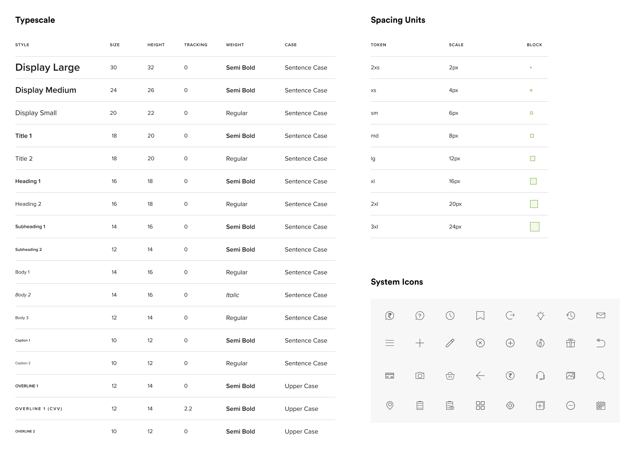Click the 'Spacing Units' section heading

[x=398, y=20]
